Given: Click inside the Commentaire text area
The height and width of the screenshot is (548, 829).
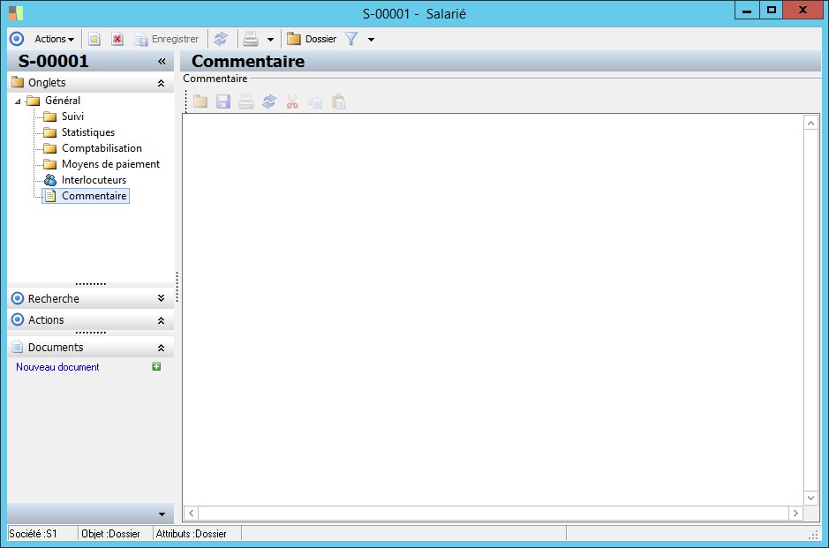Looking at the screenshot, I should pyautogui.click(x=493, y=309).
